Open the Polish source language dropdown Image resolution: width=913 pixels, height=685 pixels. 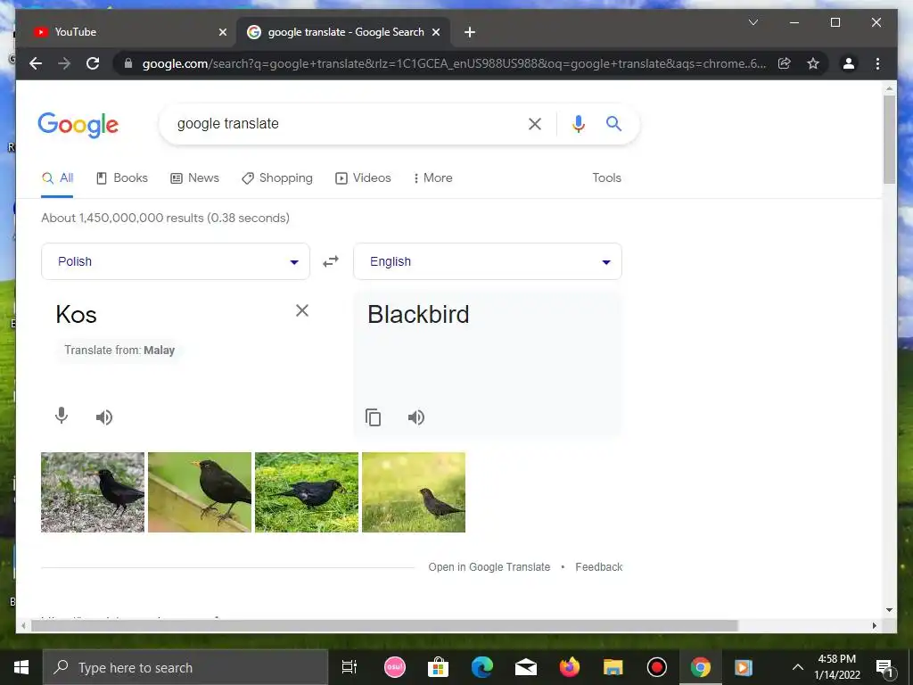(x=176, y=261)
